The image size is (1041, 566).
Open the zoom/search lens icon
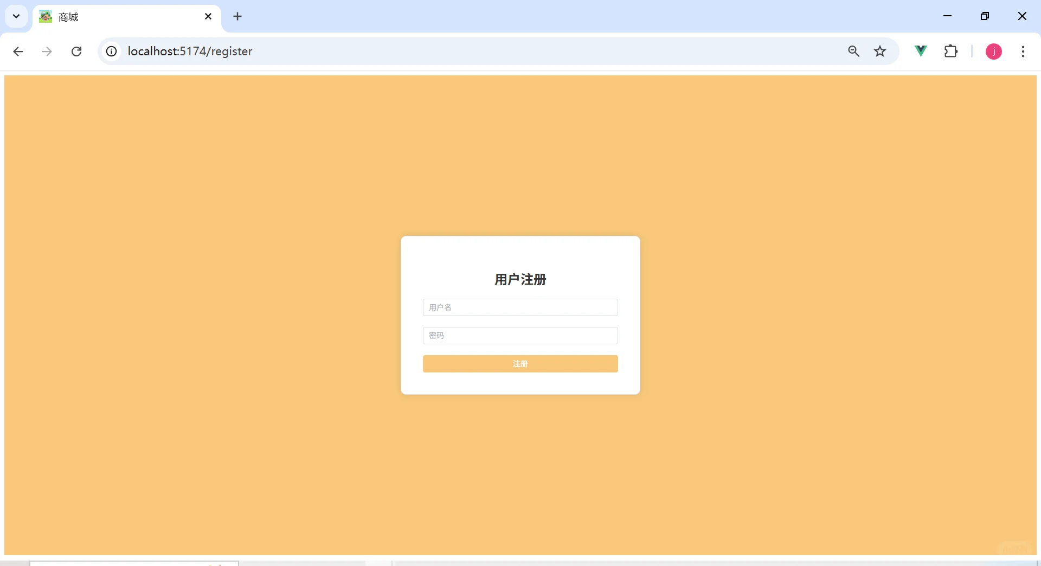pyautogui.click(x=853, y=52)
